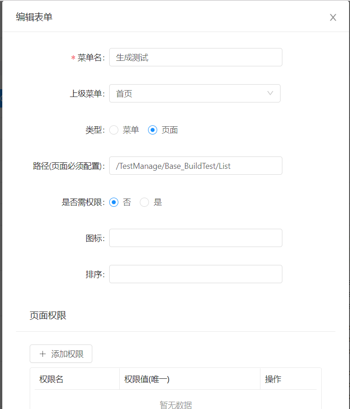Image resolution: width=350 pixels, height=409 pixels.
Task: Click the chevron arrow in 上级菜单 select
Action: click(x=270, y=93)
